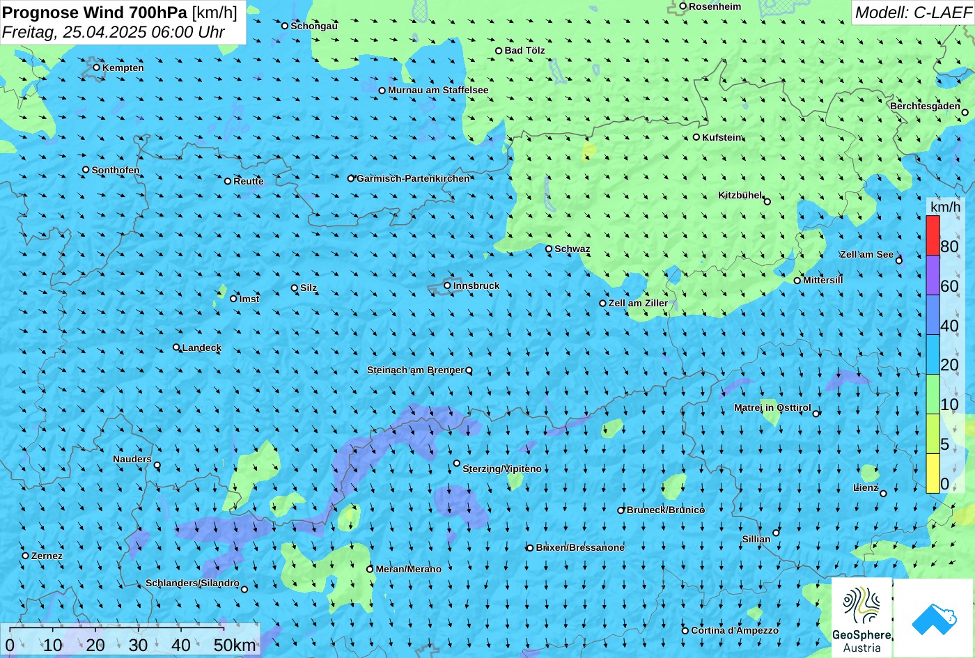Click the Meran/Merano city marker
Screen dimensions: 975x658
click(x=370, y=569)
